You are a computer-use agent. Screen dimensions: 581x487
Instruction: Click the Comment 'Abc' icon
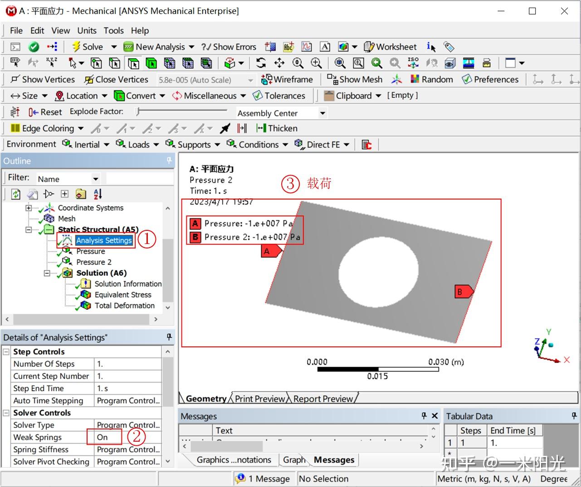click(288, 47)
